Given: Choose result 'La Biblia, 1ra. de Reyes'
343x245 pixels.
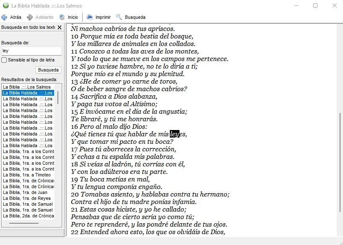Looking at the screenshot, I should pos(27,198).
